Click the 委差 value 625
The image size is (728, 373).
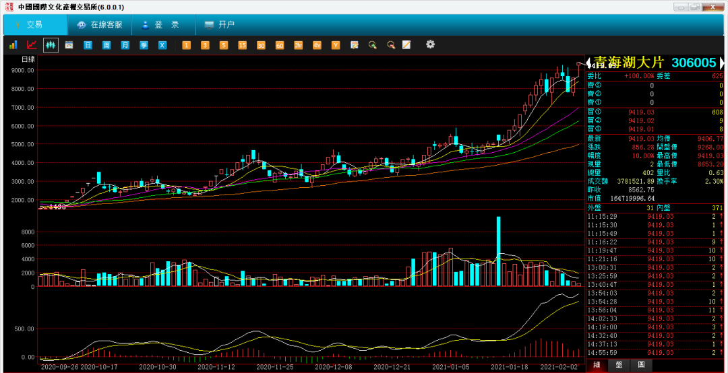[717, 75]
